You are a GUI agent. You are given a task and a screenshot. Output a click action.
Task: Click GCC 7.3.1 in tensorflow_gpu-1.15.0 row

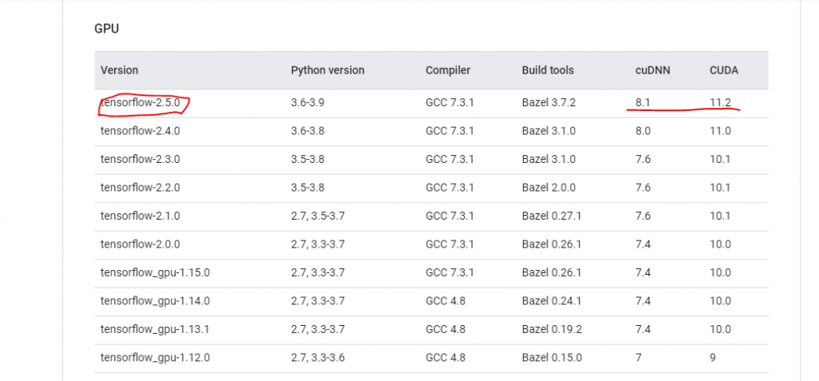(x=449, y=272)
